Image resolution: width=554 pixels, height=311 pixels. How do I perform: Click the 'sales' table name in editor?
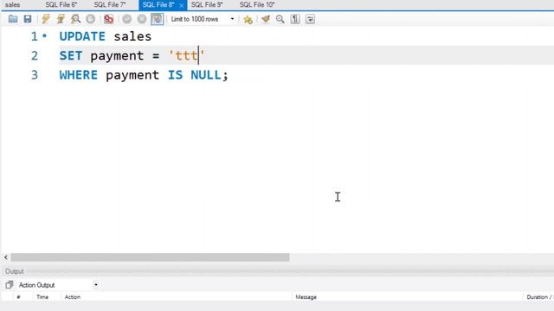click(132, 36)
